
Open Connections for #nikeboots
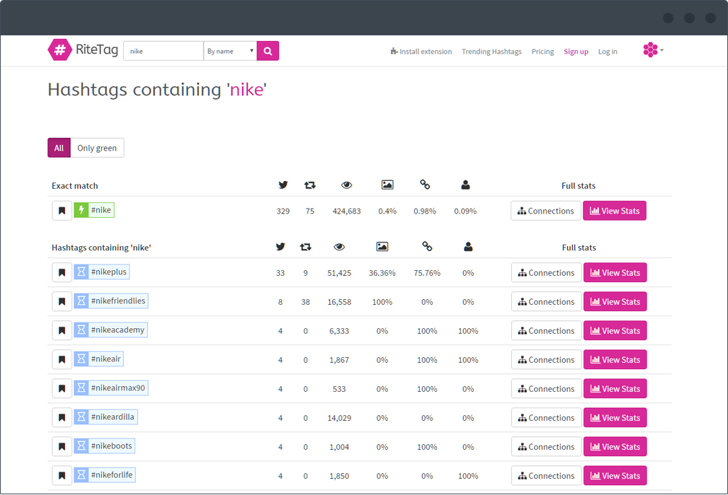(x=547, y=447)
